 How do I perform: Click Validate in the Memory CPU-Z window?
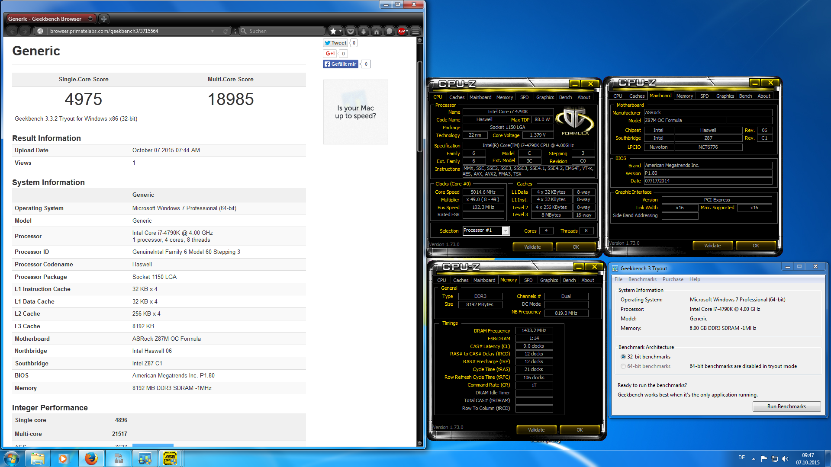[536, 430]
